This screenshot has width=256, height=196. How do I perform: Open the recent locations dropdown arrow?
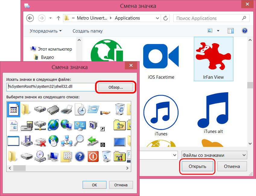pos(50,18)
